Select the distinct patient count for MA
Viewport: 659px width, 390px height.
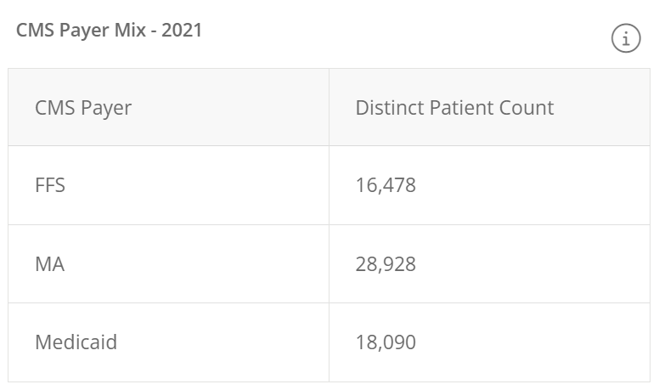[386, 264]
